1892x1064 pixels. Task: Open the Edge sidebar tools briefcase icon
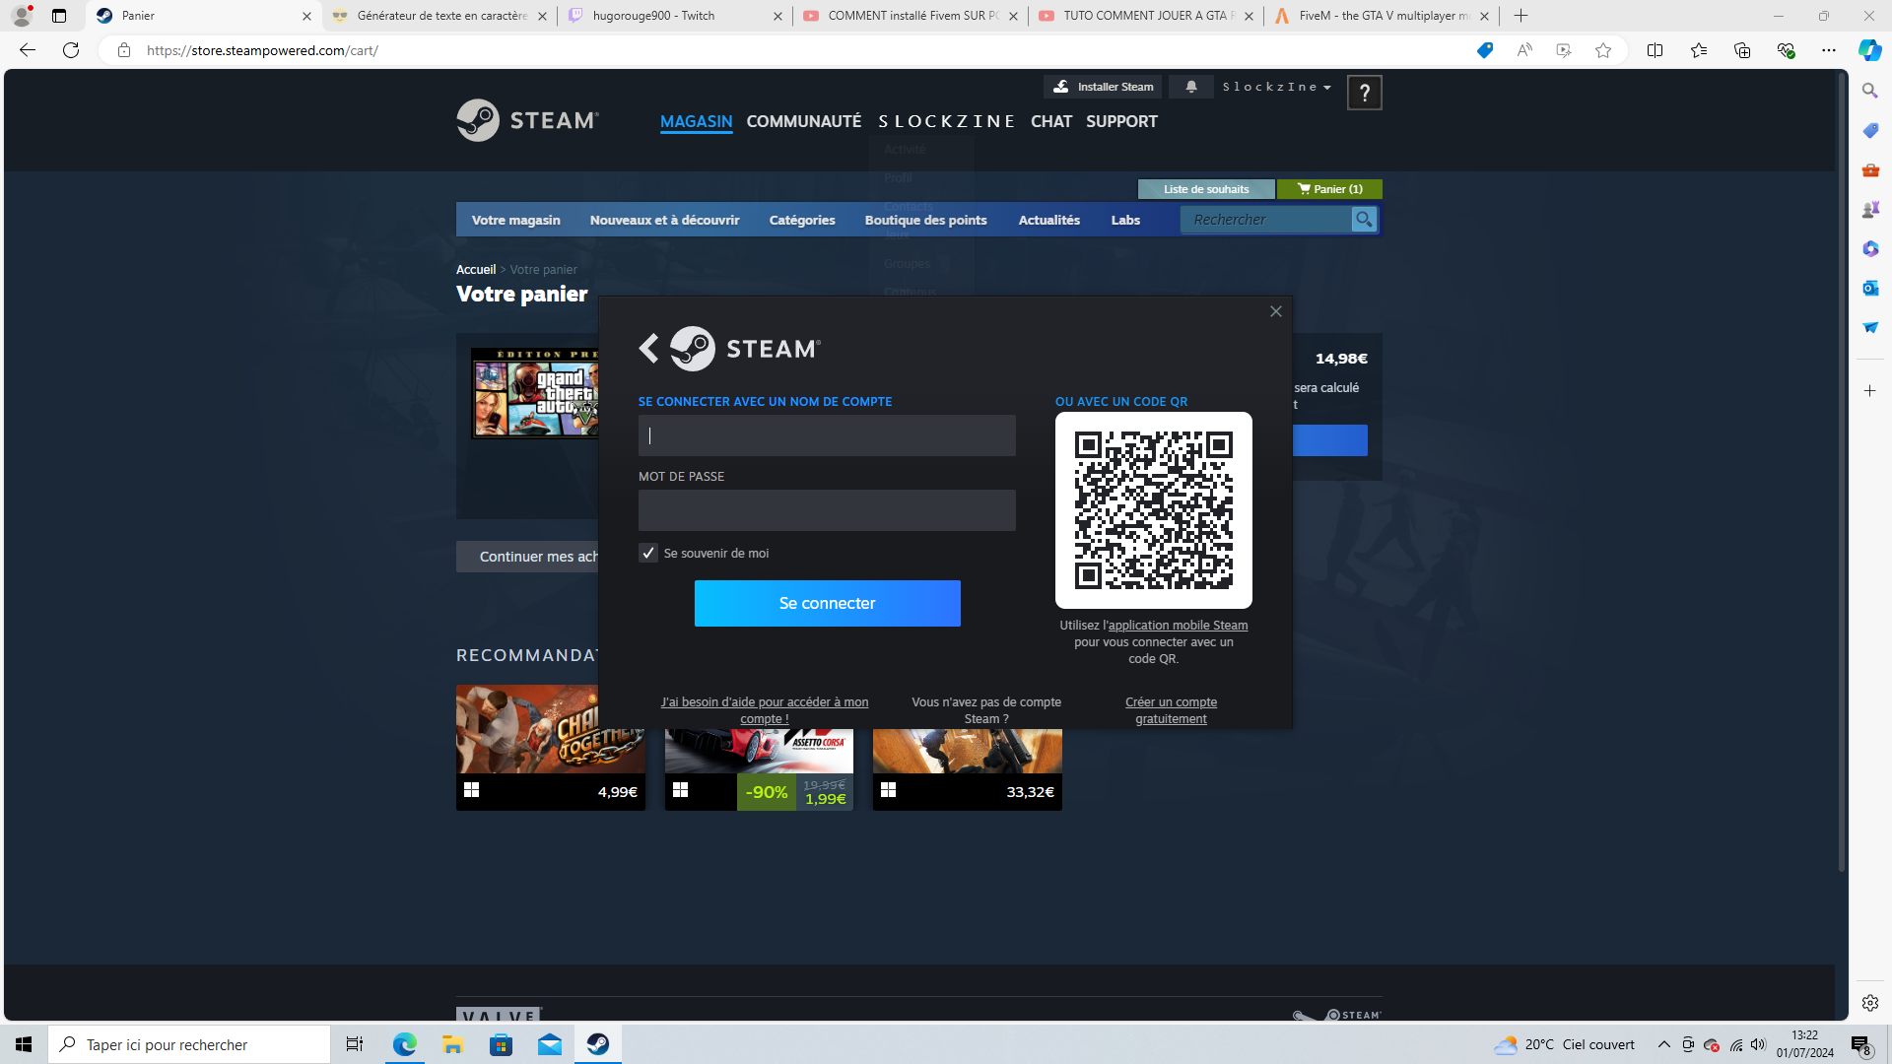coord(1870,169)
